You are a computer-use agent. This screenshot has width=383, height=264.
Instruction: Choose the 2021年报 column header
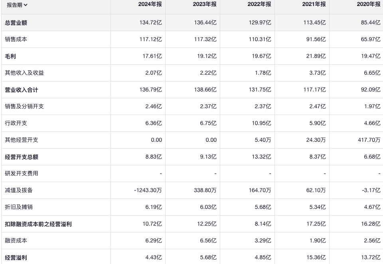(x=314, y=4)
